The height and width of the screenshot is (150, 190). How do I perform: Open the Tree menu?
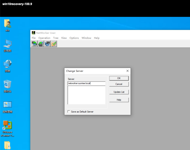pyautogui.click(x=56, y=38)
